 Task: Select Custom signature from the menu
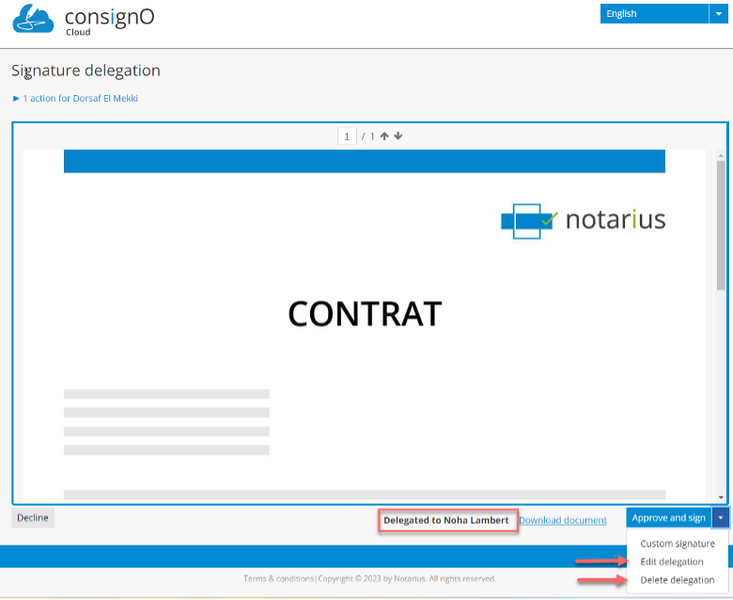pos(677,544)
